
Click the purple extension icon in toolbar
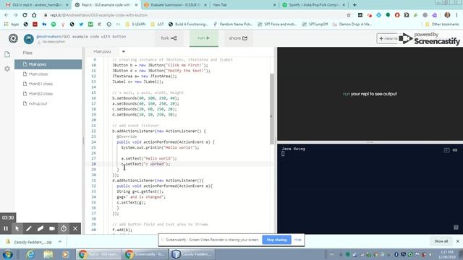click(434, 15)
